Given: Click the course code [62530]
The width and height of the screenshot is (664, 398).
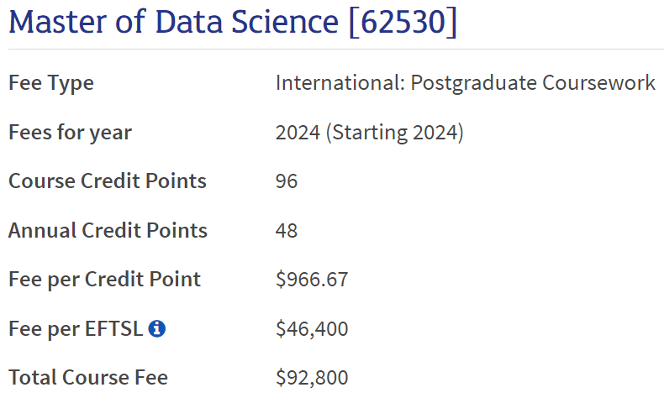Looking at the screenshot, I should tap(403, 22).
